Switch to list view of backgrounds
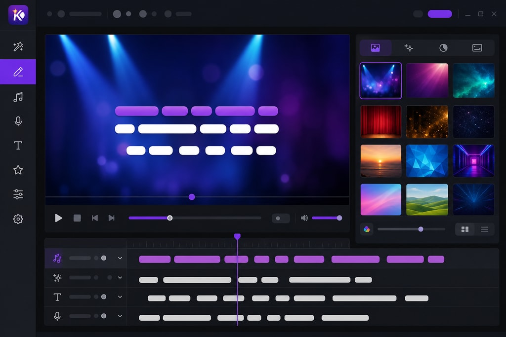The image size is (506, 337). click(x=484, y=229)
